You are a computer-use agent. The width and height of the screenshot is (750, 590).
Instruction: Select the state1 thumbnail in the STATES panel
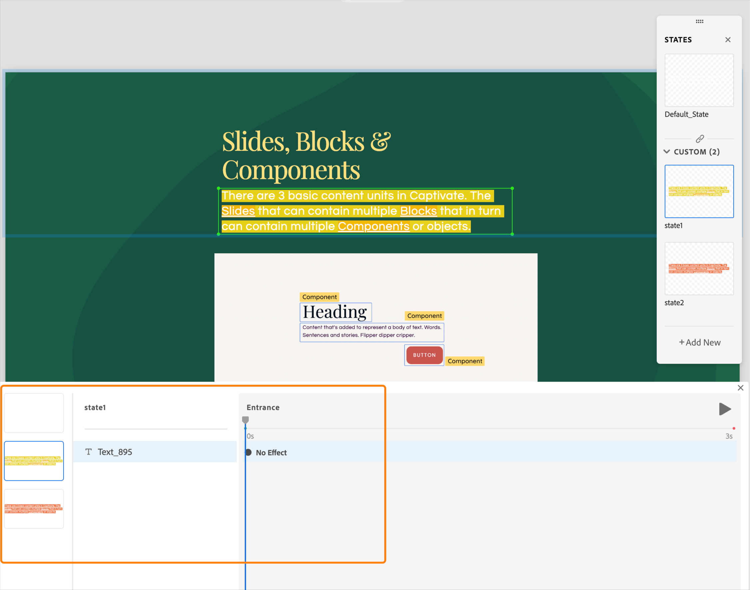tap(699, 191)
